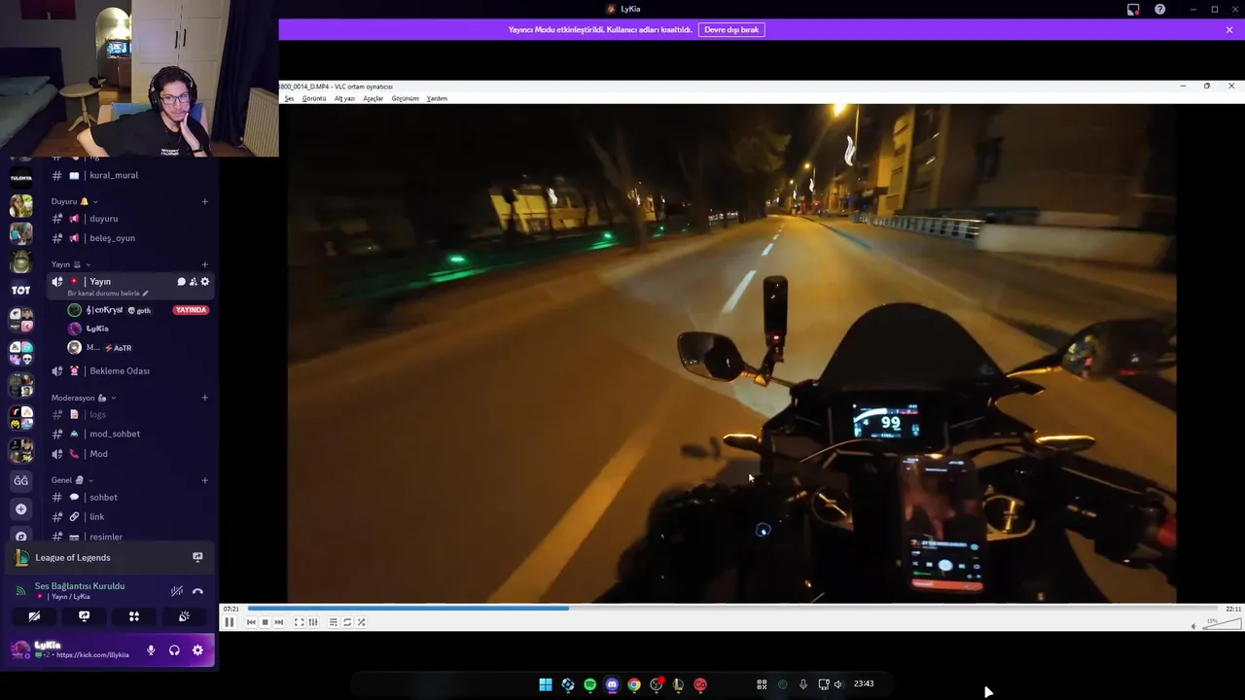Toggle VLC shuffle mode
1245x700 pixels.
361,622
